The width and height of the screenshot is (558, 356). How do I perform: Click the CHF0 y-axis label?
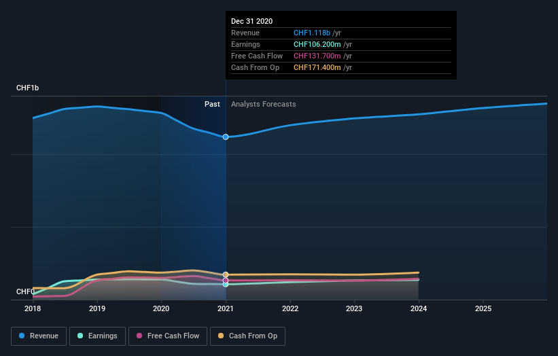26,291
